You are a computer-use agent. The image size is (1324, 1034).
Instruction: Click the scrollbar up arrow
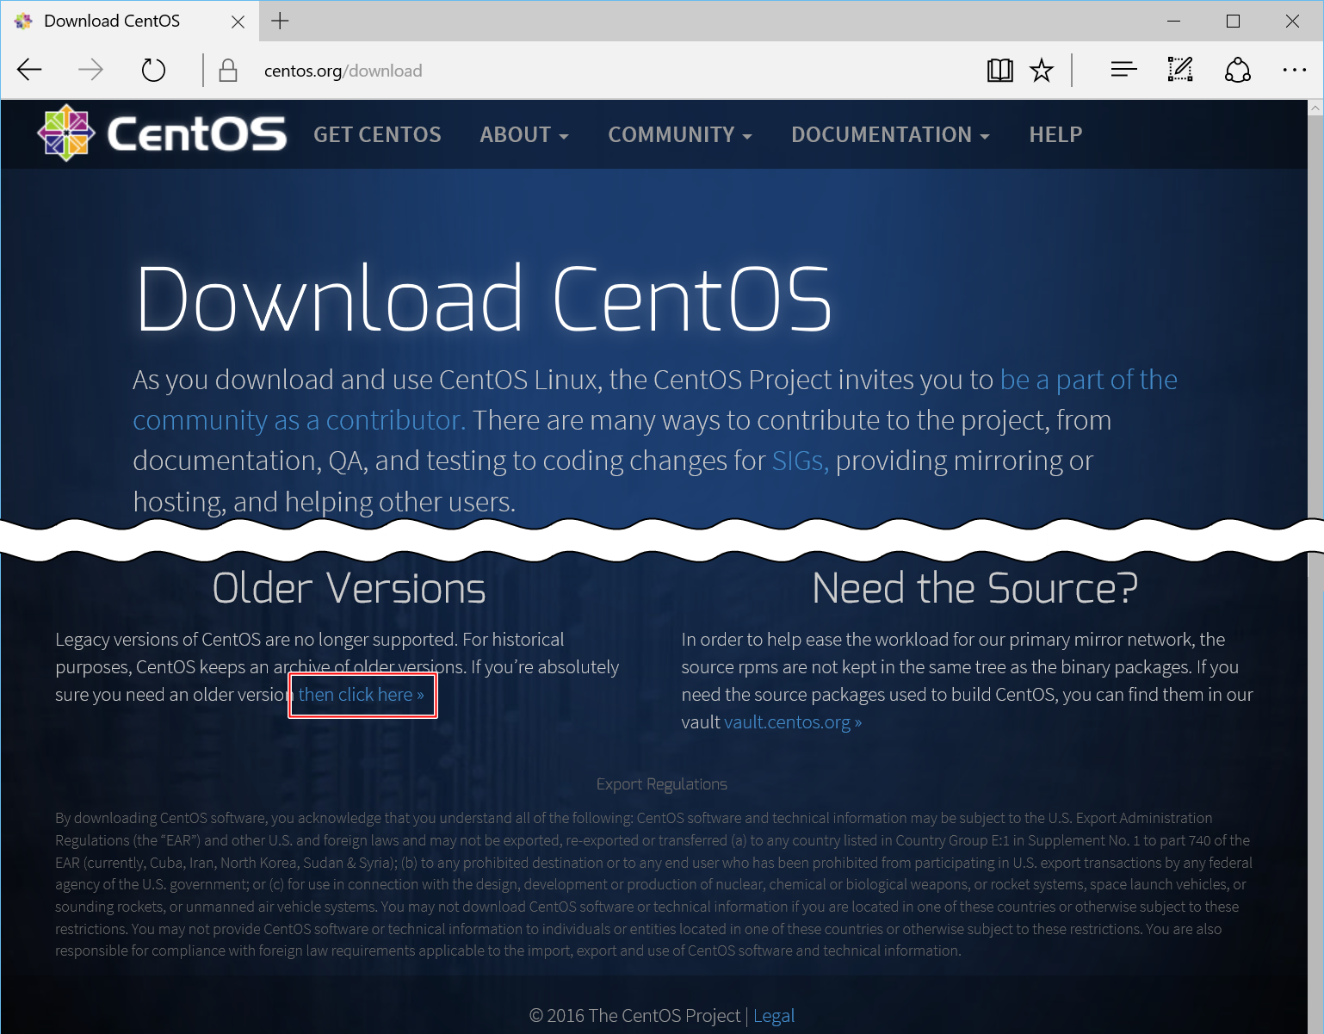[x=1315, y=108]
